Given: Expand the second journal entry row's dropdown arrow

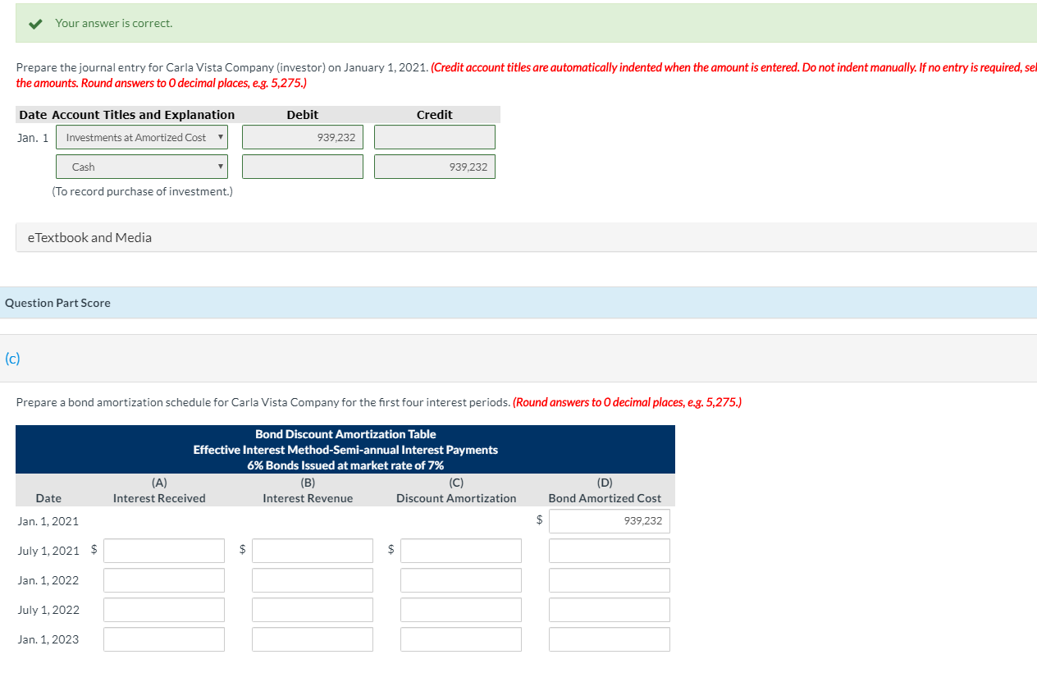Looking at the screenshot, I should pos(222,166).
